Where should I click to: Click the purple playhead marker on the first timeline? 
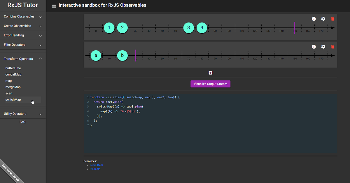click(294, 28)
